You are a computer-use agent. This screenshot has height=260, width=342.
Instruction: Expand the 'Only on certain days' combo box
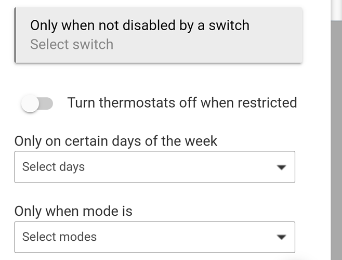154,167
